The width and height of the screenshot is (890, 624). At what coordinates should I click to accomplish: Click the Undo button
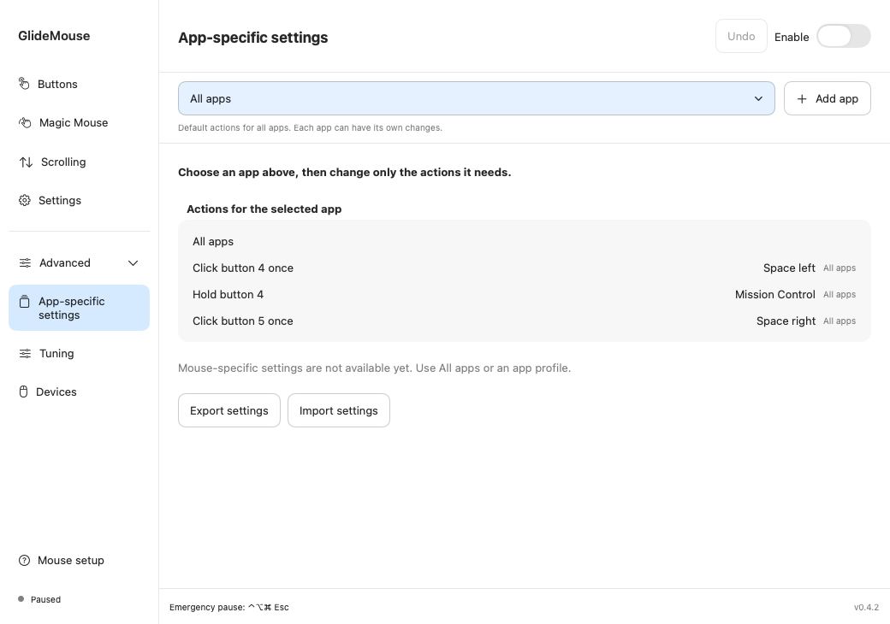click(x=741, y=36)
